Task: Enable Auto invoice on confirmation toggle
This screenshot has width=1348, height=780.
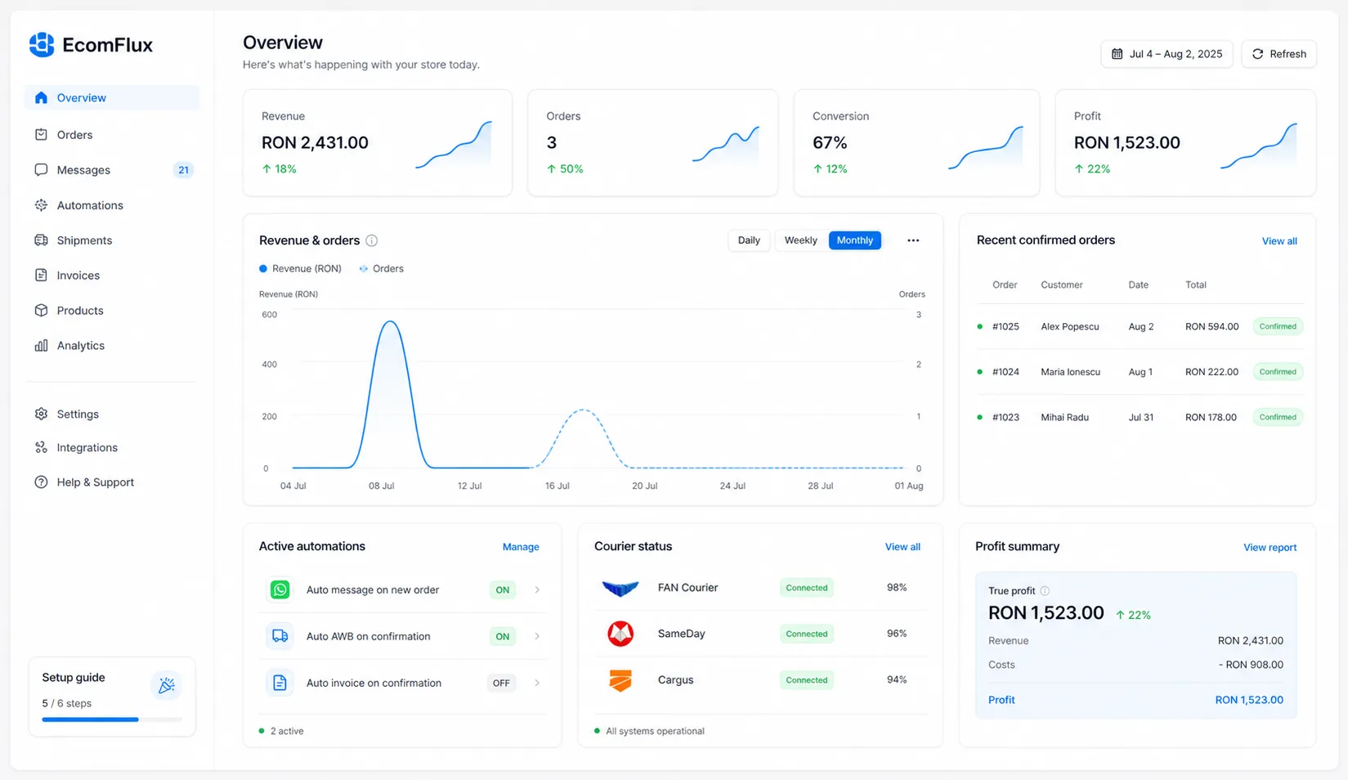Action: (x=501, y=683)
